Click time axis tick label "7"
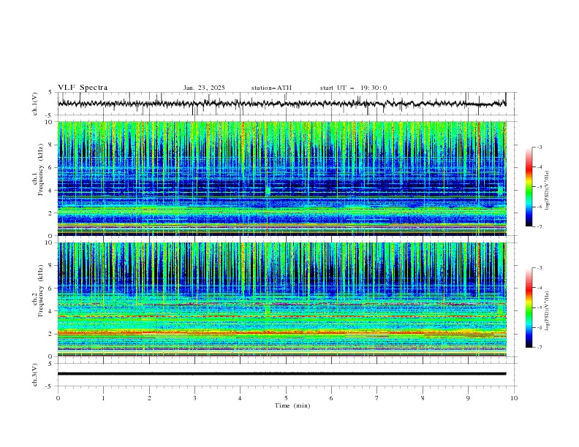This screenshot has height=447, width=579. 377,398
